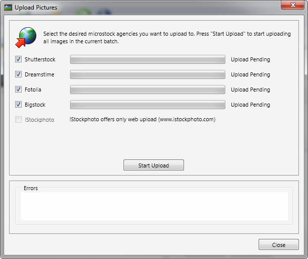Click inside the Errors text box

coord(154,206)
